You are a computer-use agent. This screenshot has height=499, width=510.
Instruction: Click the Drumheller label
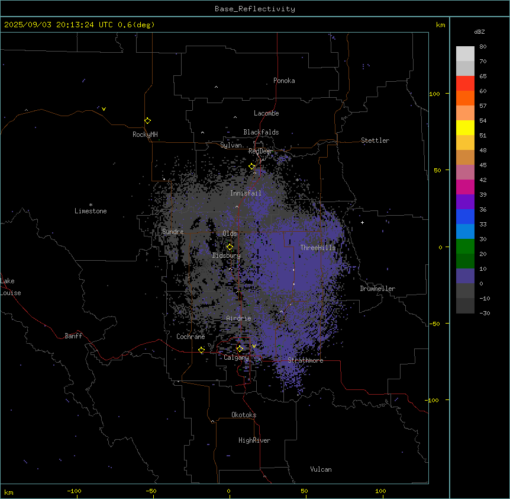point(377,289)
